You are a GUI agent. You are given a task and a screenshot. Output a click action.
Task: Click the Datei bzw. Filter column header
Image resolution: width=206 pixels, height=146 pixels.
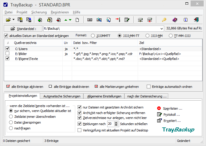[105, 43]
